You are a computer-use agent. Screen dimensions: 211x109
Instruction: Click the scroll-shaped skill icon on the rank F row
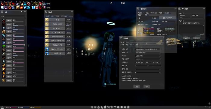4,54
